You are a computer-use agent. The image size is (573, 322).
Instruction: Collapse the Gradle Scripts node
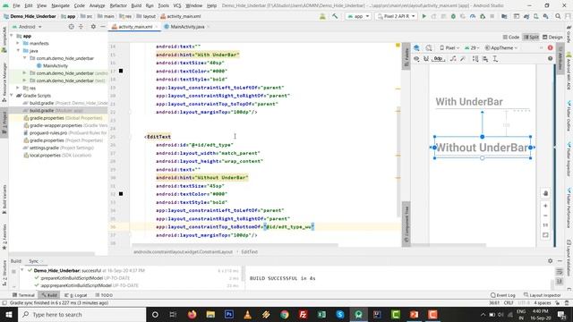click(12, 96)
